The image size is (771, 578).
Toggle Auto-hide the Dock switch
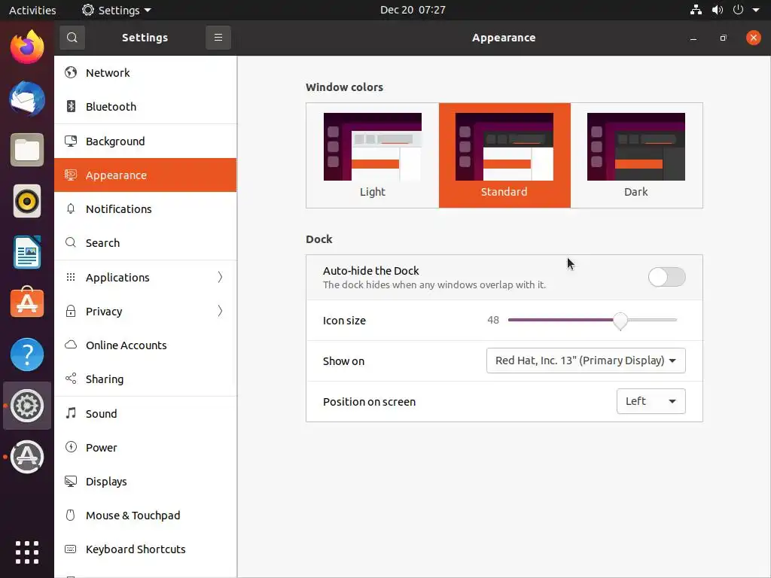click(666, 277)
